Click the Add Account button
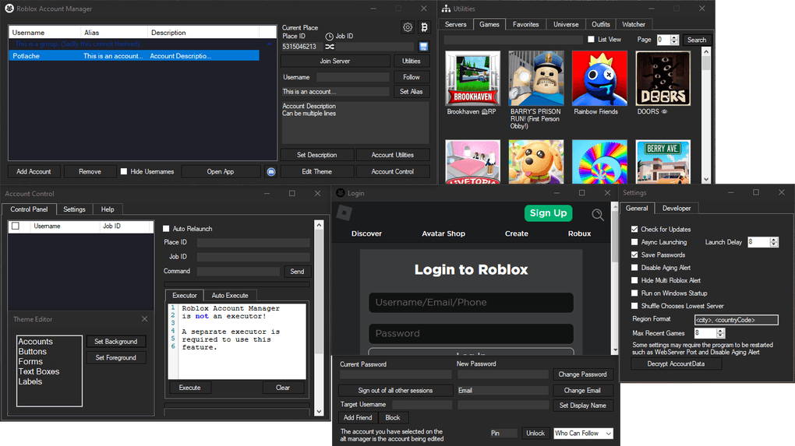This screenshot has height=446, width=795. pos(34,171)
